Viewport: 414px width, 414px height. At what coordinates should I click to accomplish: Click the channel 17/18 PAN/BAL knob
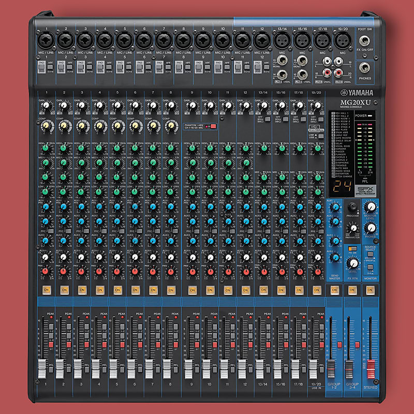300,271
